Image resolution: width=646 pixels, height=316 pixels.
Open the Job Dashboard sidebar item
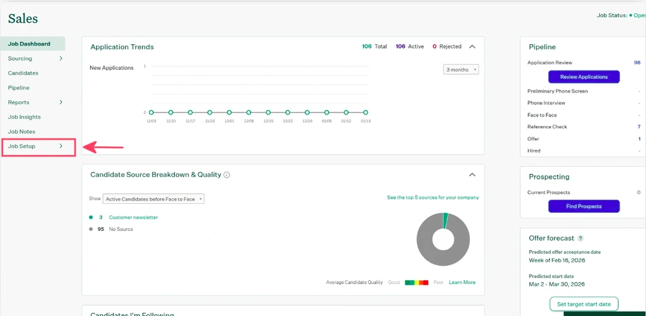tap(33, 43)
